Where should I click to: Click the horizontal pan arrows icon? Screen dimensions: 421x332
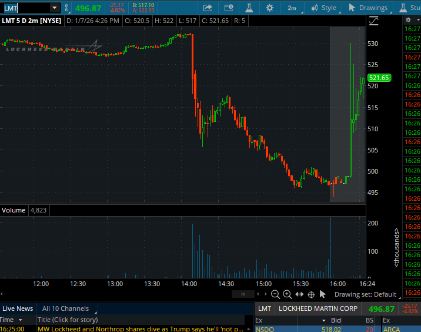click(299, 294)
